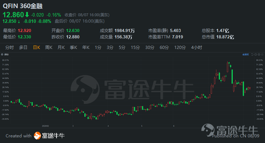
Task: Click the 0.00% label on the right axis
Action: click(259, 101)
